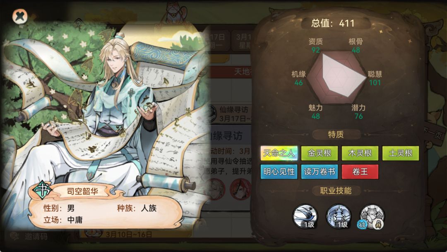Click the 职业技能 section header
Viewport: 447px width, 252px height.
[336, 191]
